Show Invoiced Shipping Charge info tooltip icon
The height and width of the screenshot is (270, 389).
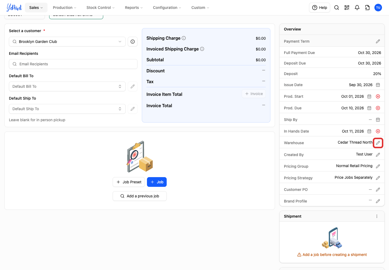pyautogui.click(x=202, y=49)
